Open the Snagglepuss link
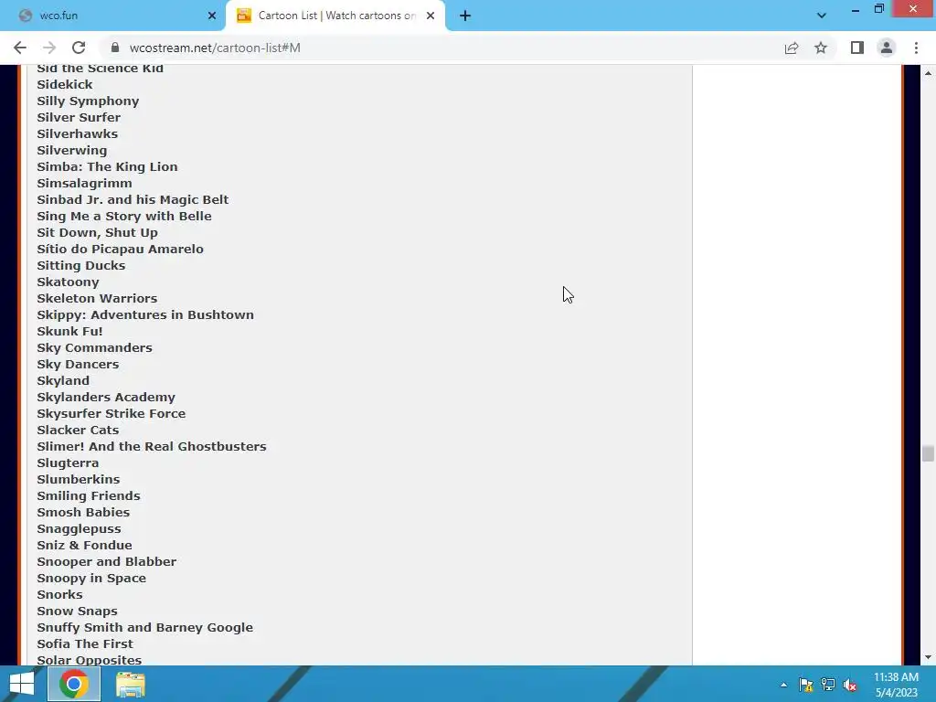The height and width of the screenshot is (702, 936). pyautogui.click(x=79, y=529)
